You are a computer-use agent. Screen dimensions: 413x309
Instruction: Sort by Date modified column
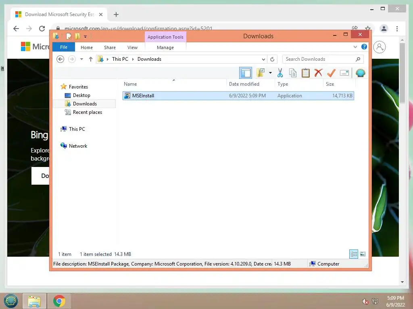(x=250, y=84)
